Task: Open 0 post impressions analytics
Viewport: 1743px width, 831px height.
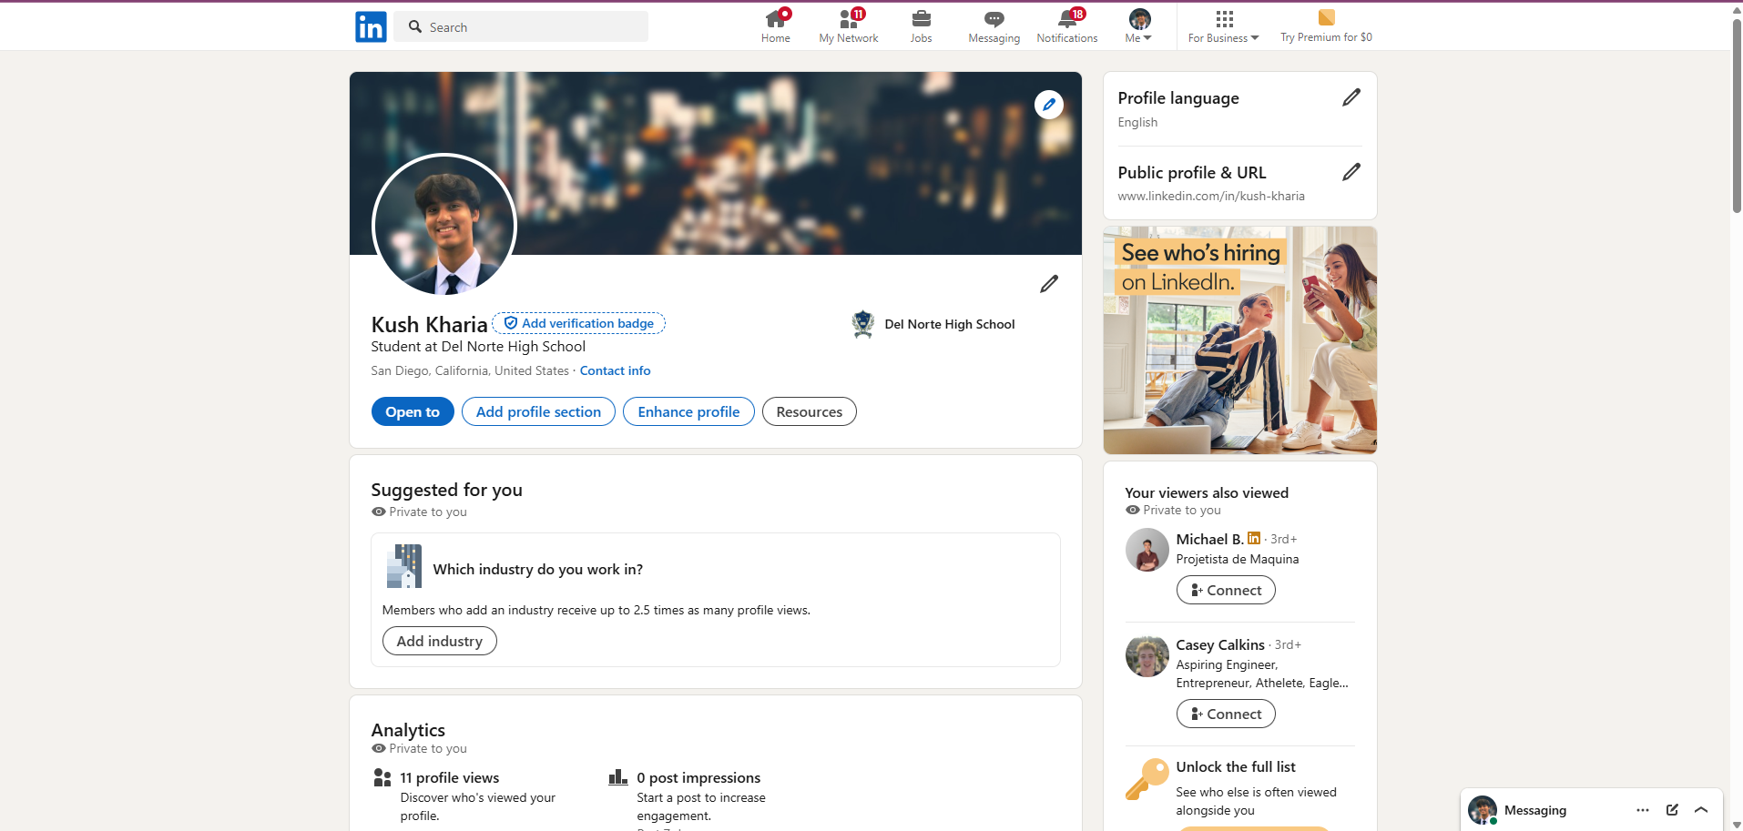Action: [x=698, y=777]
